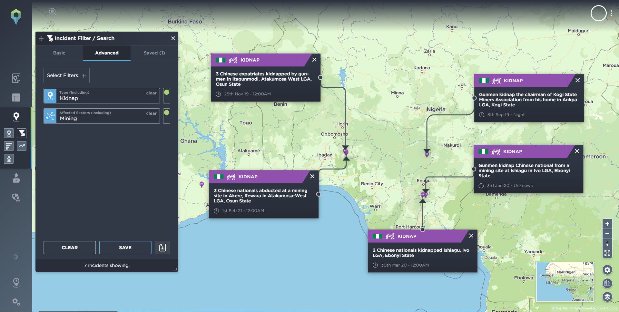Image resolution: width=619 pixels, height=312 pixels.
Task: Click the kidnap icon in the Itagunmodi card header
Action: (233, 60)
